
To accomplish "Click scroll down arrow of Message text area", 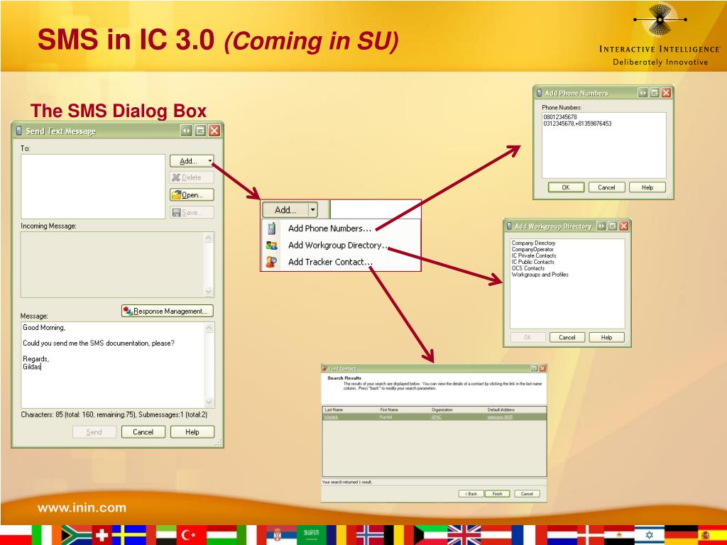I will [x=209, y=402].
